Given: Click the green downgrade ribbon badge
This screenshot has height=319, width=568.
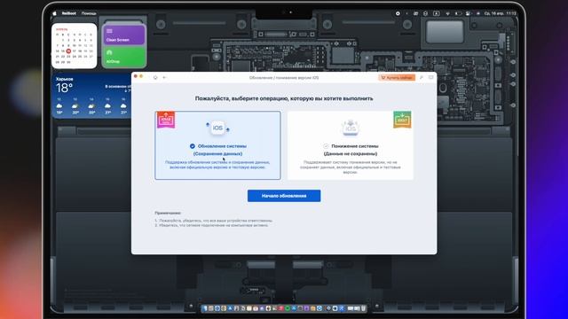Looking at the screenshot, I should [402, 120].
